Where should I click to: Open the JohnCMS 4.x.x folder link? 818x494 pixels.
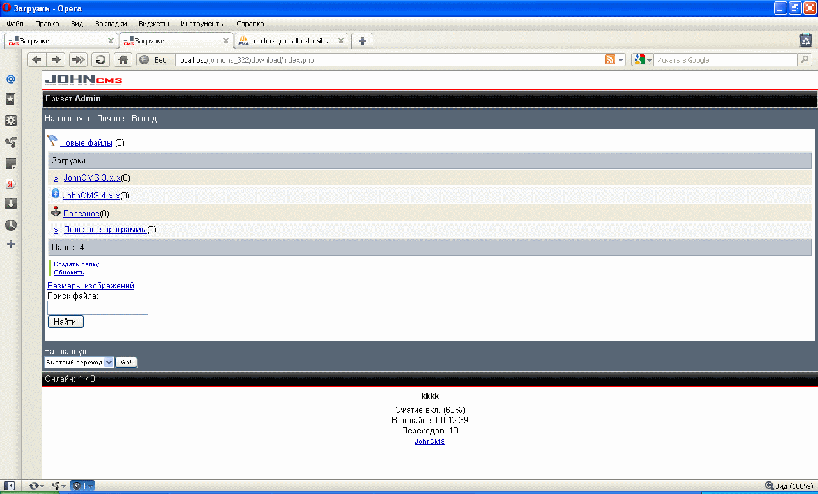click(x=91, y=196)
